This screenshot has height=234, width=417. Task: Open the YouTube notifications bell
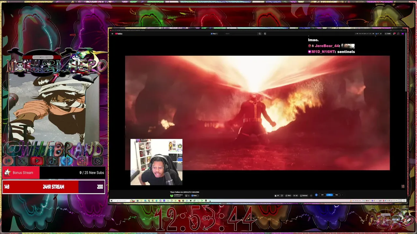[394, 33]
